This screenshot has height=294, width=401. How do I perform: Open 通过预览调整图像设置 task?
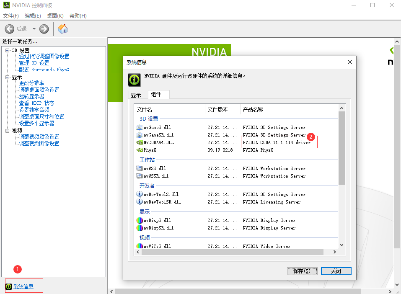(44, 56)
